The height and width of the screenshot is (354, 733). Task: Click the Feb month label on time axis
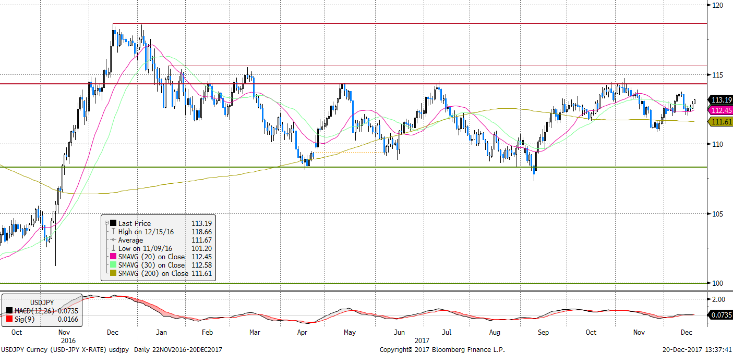click(207, 332)
